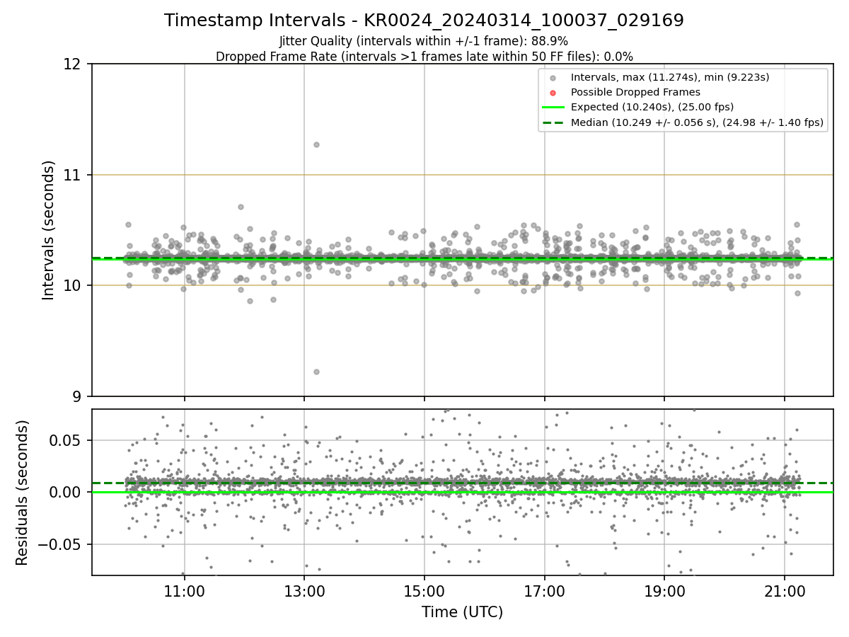This screenshot has height=637, width=849.
Task: Click the dashed green line sample in the legend
Action: coord(553,123)
